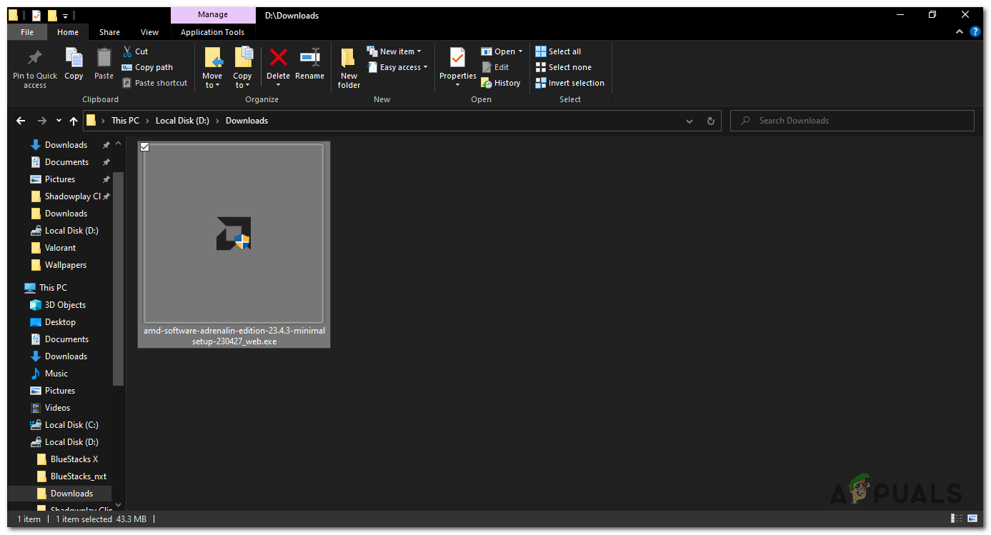Switch to the View ribbon tab

click(149, 32)
